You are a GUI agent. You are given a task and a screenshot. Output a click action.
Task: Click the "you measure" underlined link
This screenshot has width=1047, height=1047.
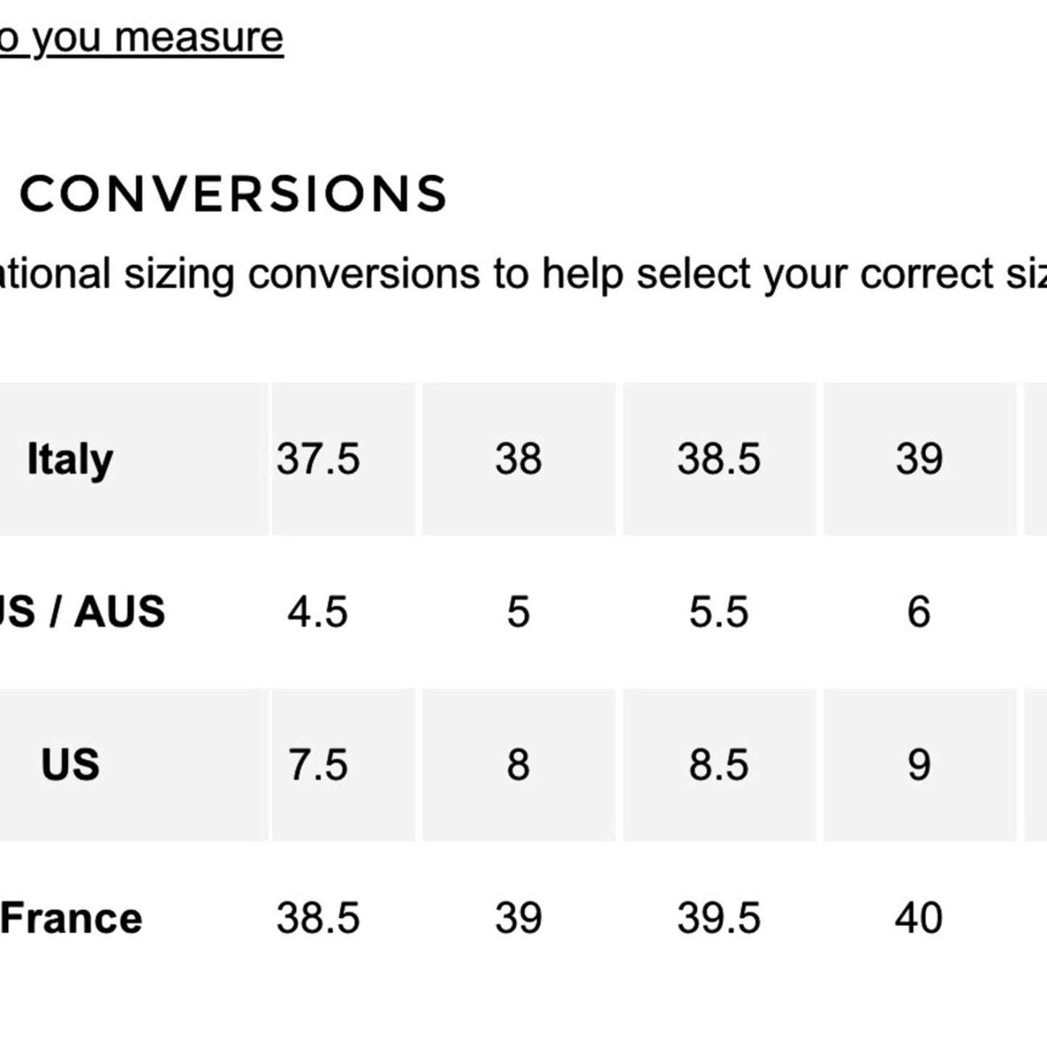(145, 38)
